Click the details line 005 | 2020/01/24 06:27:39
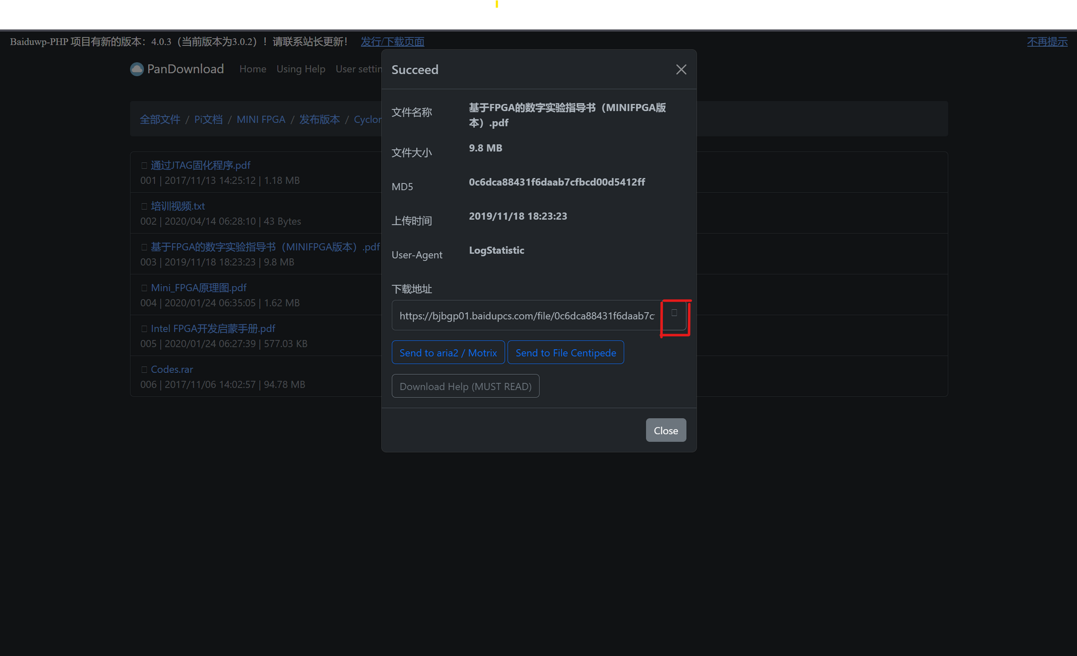 point(224,344)
